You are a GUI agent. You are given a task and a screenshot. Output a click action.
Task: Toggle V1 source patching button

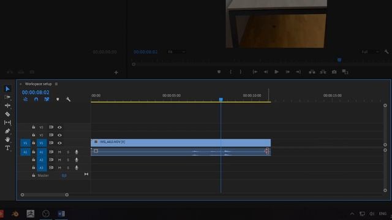pyautogui.click(x=25, y=143)
